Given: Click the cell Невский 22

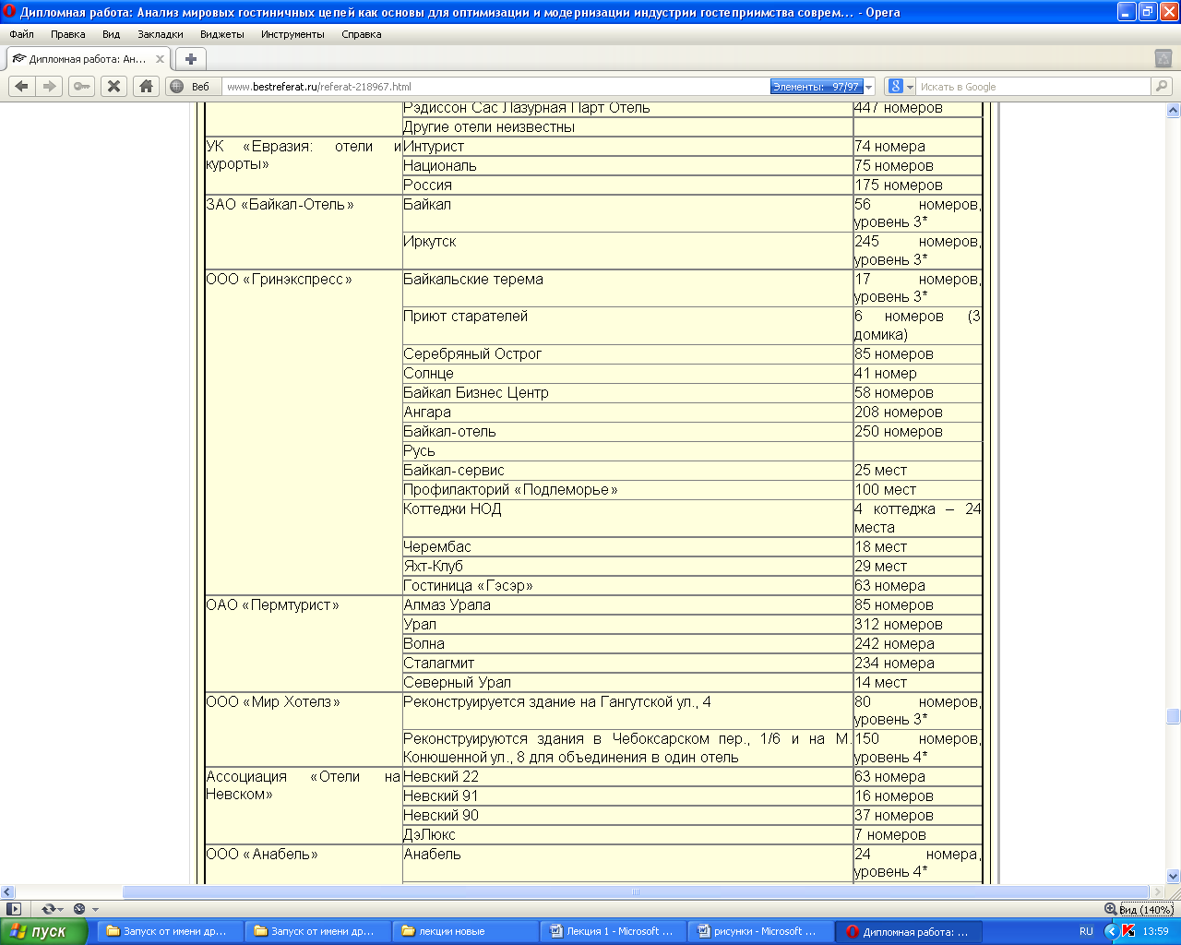Looking at the screenshot, I should (627, 777).
